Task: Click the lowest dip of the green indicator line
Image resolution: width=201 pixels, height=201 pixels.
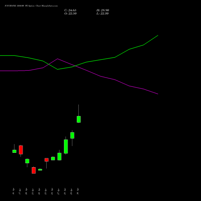Action: [x=57, y=70]
